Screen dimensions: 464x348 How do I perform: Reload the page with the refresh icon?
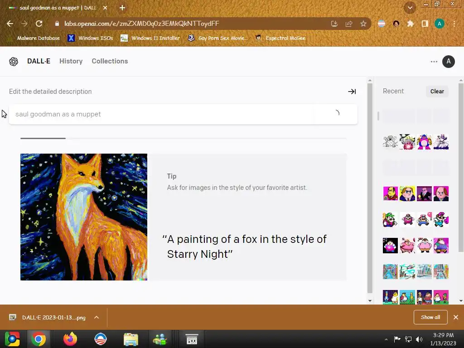(x=39, y=24)
